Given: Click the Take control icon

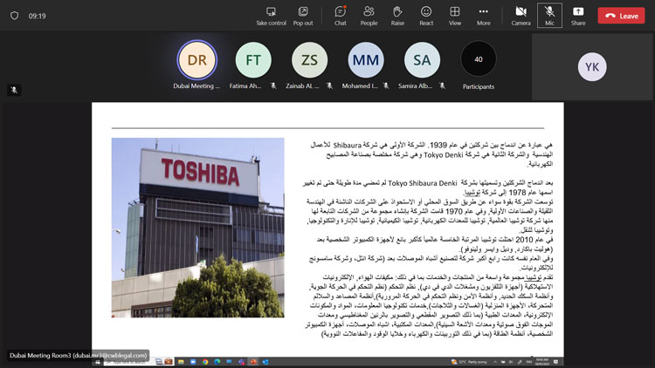Looking at the screenshot, I should [x=271, y=11].
